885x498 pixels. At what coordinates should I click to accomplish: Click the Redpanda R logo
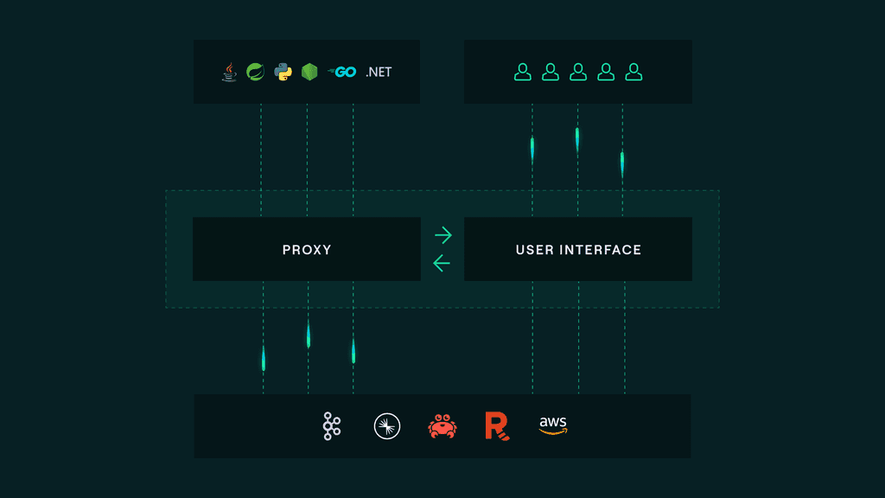[497, 425]
